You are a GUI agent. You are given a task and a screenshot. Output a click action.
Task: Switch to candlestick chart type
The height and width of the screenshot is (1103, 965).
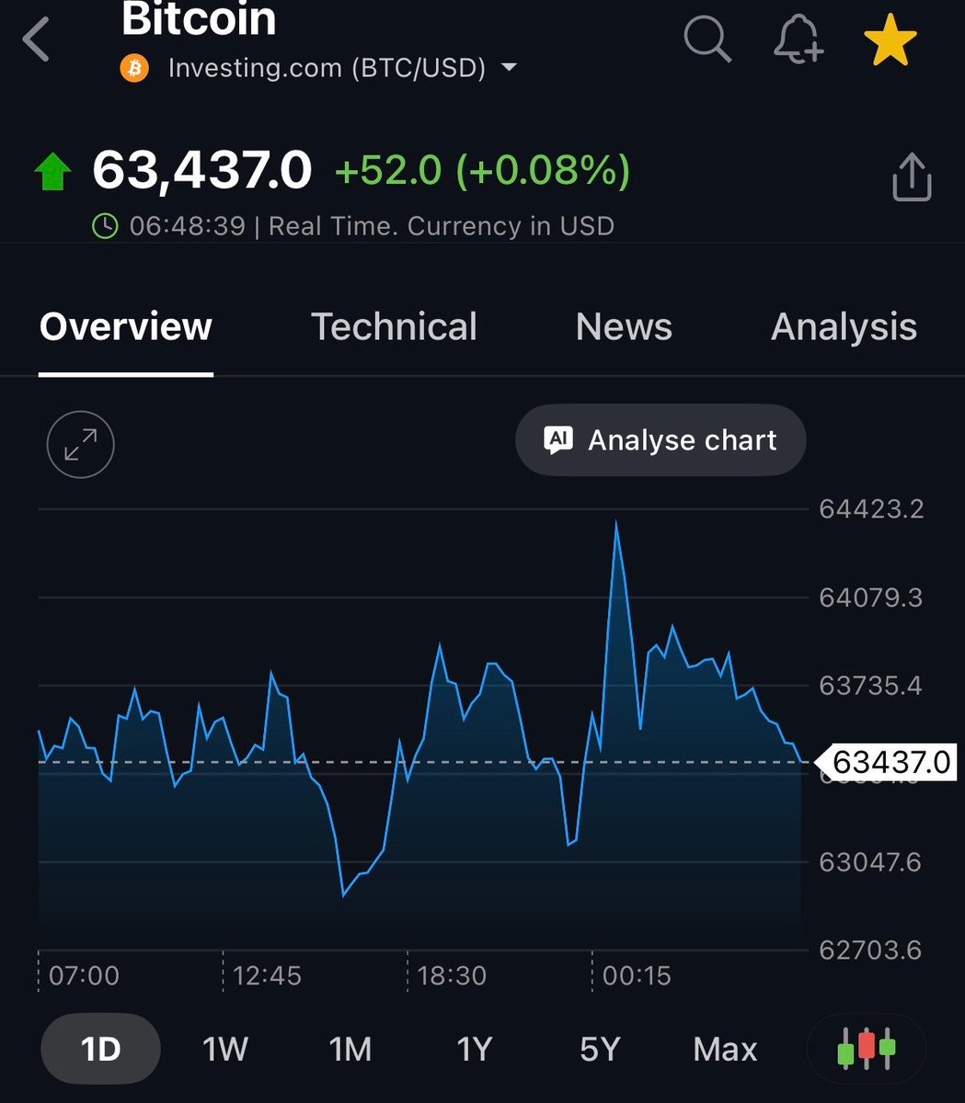coord(866,1049)
